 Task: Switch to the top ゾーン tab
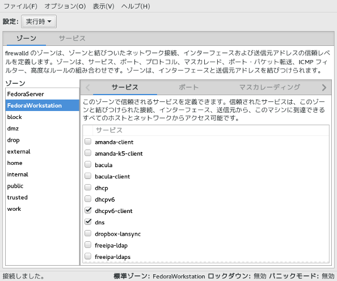point(26,39)
